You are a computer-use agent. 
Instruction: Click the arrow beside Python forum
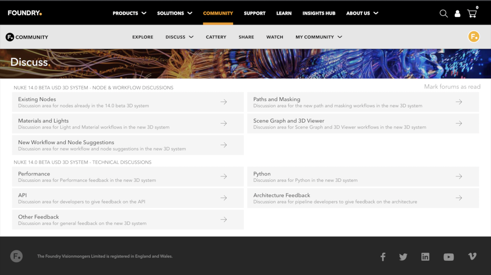459,176
